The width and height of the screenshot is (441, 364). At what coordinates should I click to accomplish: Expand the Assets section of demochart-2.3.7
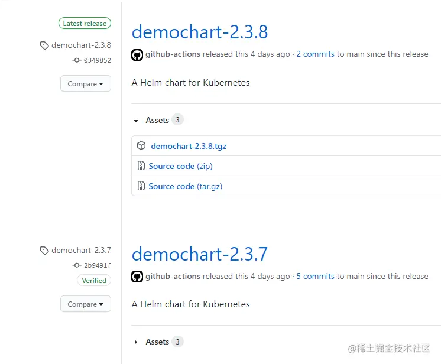(x=136, y=342)
